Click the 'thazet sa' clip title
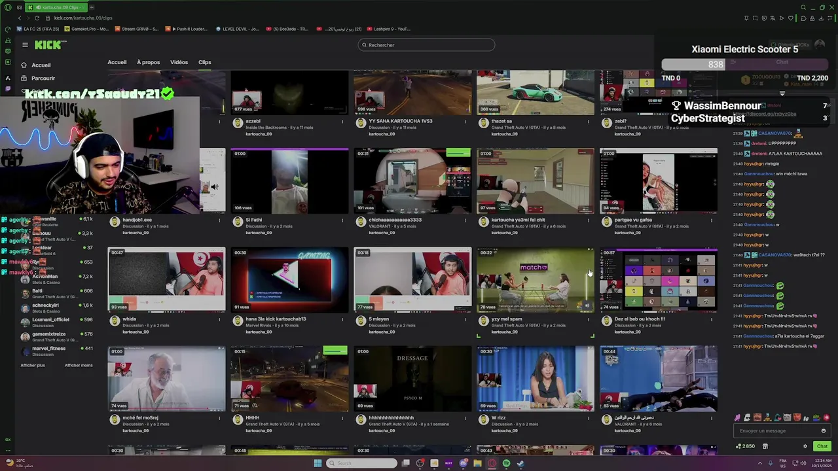The image size is (838, 471). tap(501, 121)
